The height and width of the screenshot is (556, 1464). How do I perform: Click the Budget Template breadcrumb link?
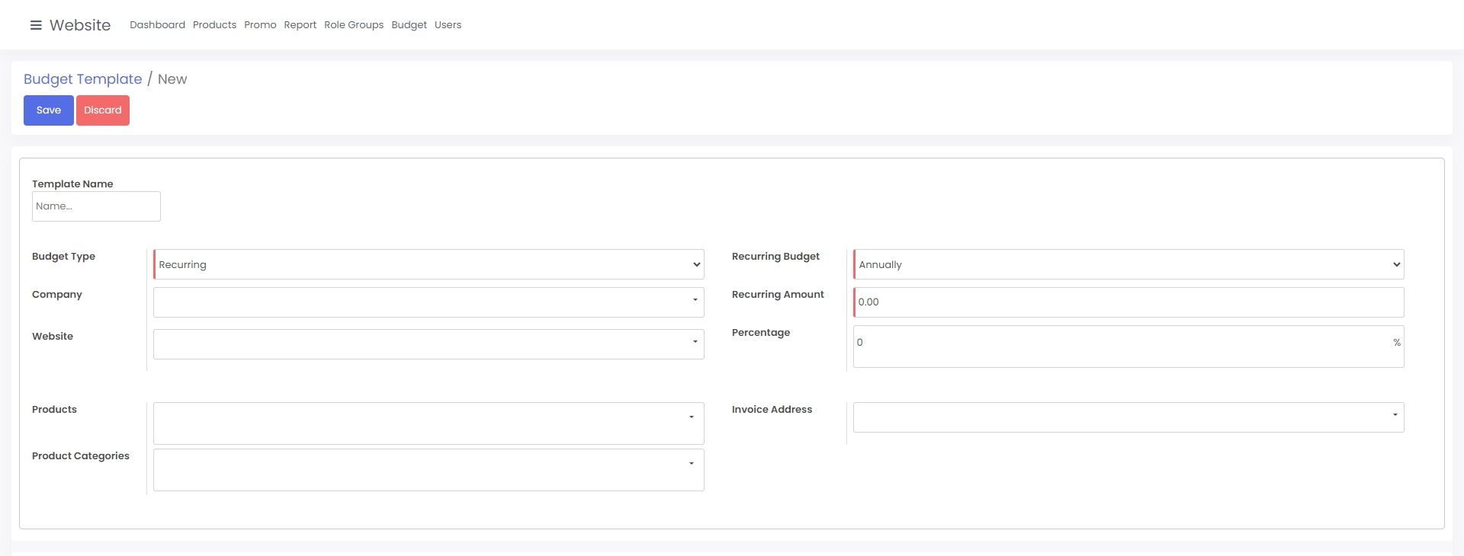(82, 79)
